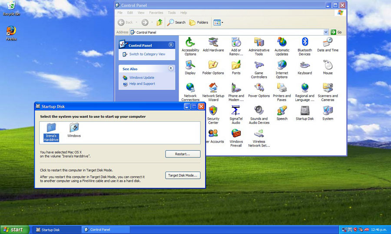Image resolution: width=391 pixels, height=234 pixels.
Task: Open Network Setup Wizard icon
Action: click(x=213, y=92)
